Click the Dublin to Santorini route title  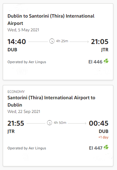[51, 20]
